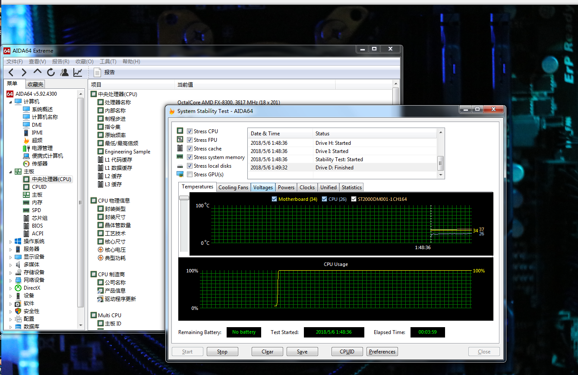Click the temperature graph vertical slider handle

[184, 198]
